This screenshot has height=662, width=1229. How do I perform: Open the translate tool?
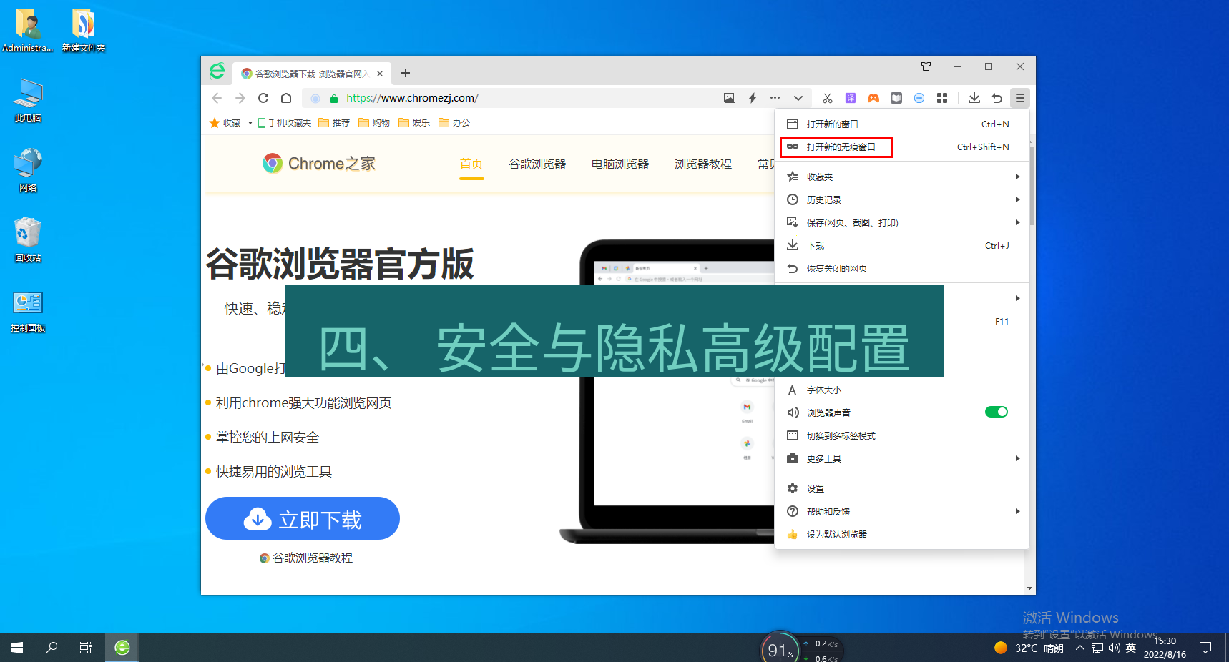pos(850,98)
